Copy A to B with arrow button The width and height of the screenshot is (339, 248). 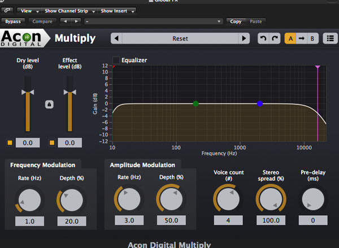(x=301, y=38)
